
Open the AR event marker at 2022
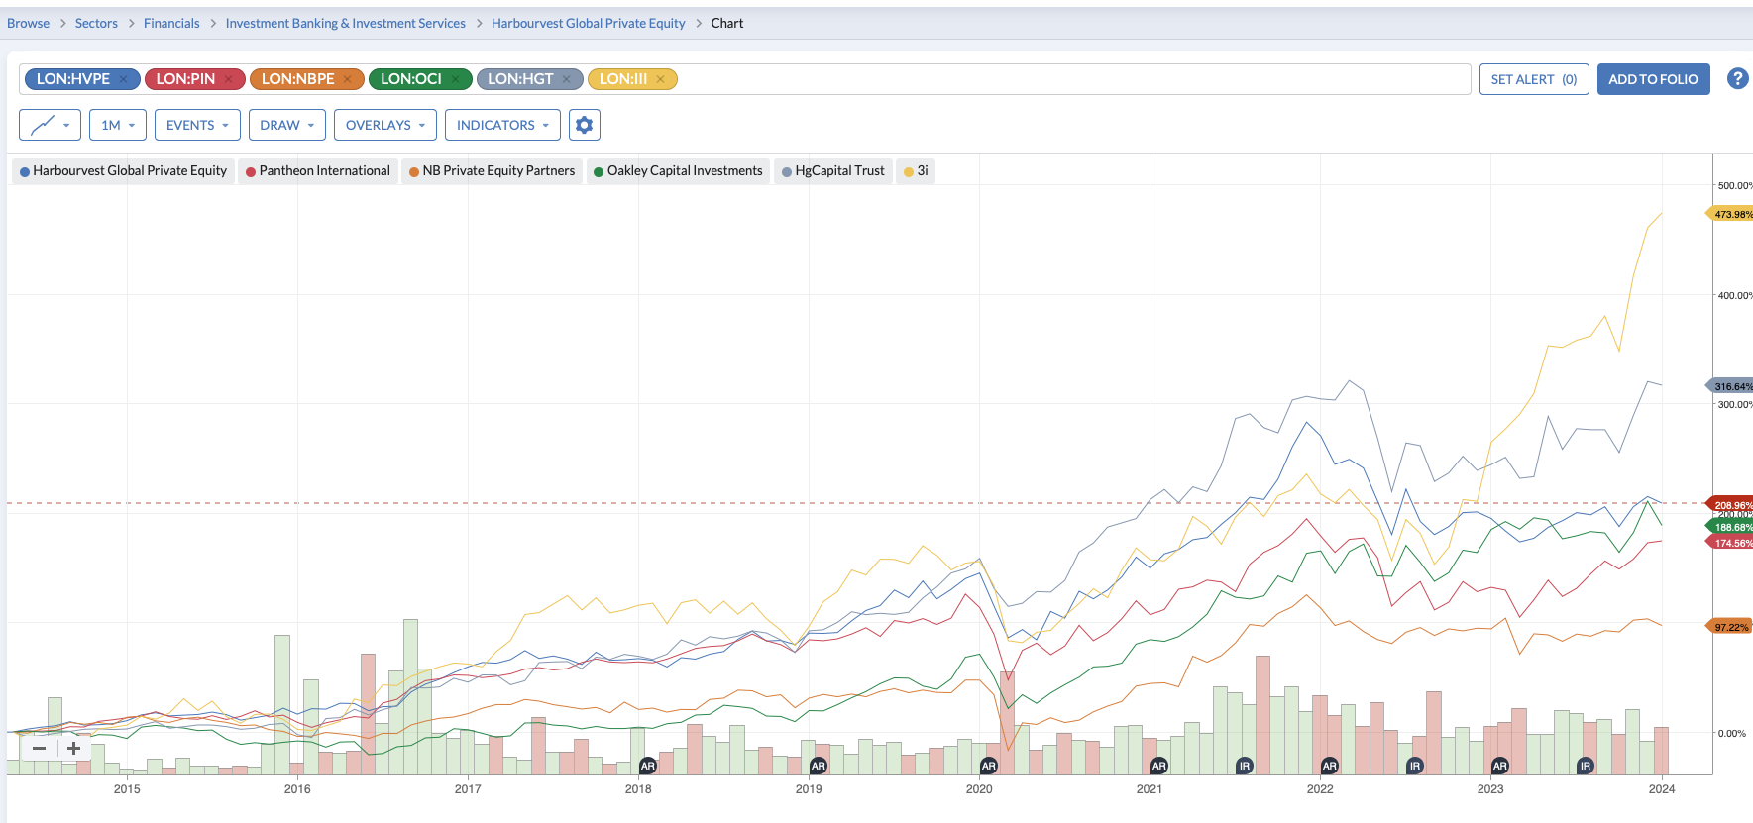(1329, 766)
